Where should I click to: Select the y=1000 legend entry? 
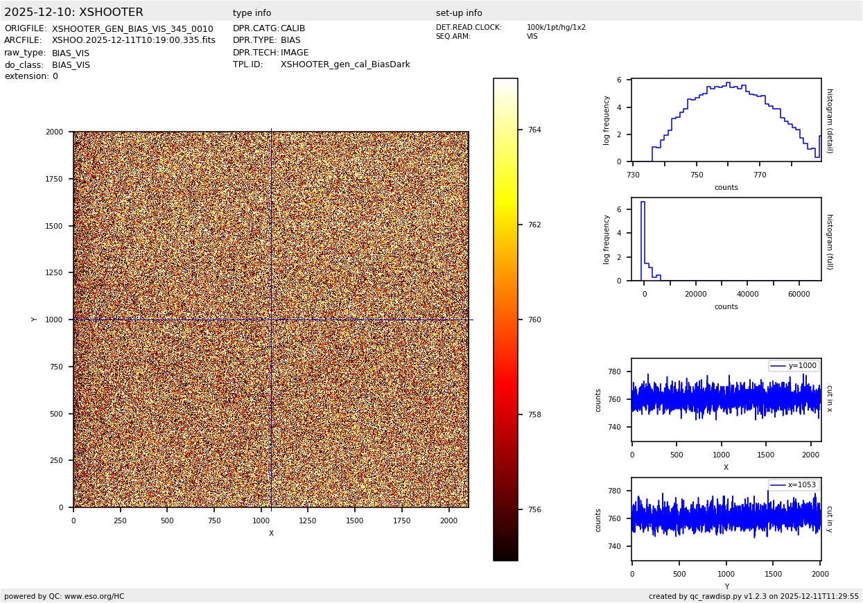794,366
